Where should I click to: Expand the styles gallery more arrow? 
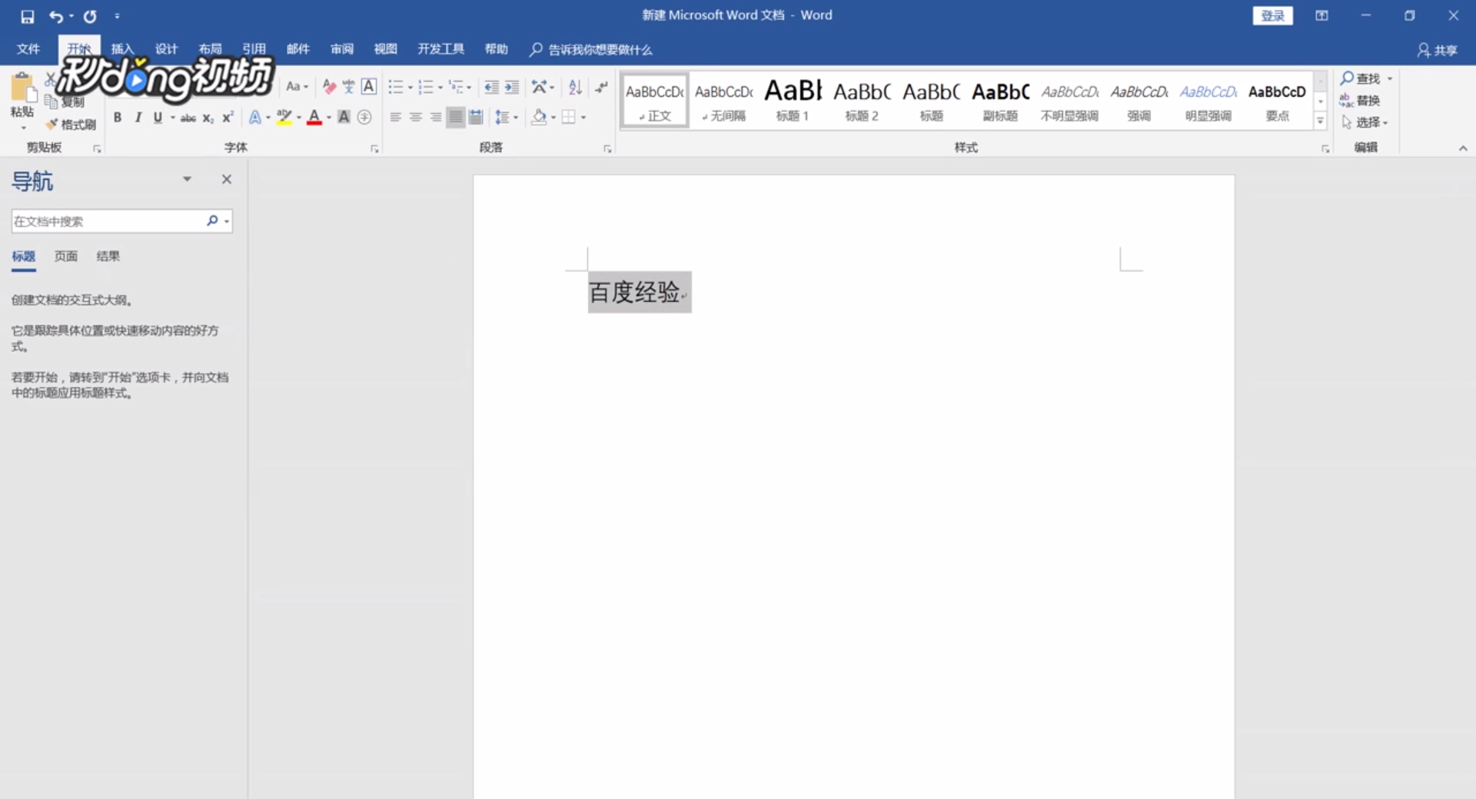pyautogui.click(x=1320, y=121)
